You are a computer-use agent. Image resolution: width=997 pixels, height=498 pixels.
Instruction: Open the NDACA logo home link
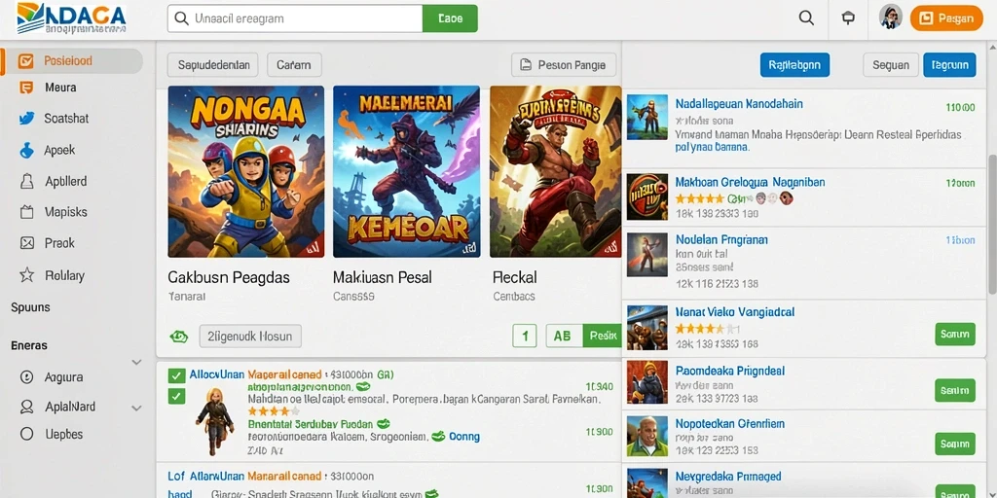click(71, 18)
